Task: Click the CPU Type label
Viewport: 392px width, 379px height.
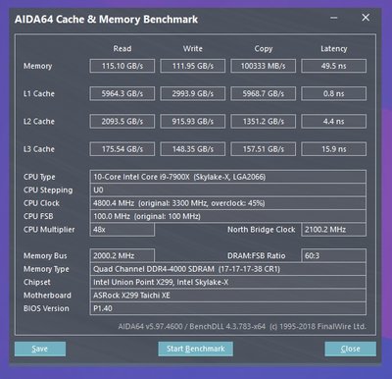Action: click(x=39, y=177)
